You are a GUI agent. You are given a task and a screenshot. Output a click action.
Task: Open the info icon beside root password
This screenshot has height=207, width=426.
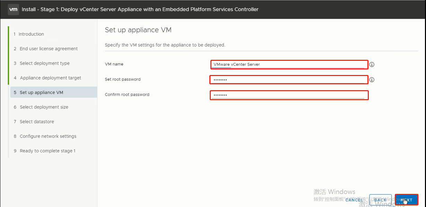372,80
